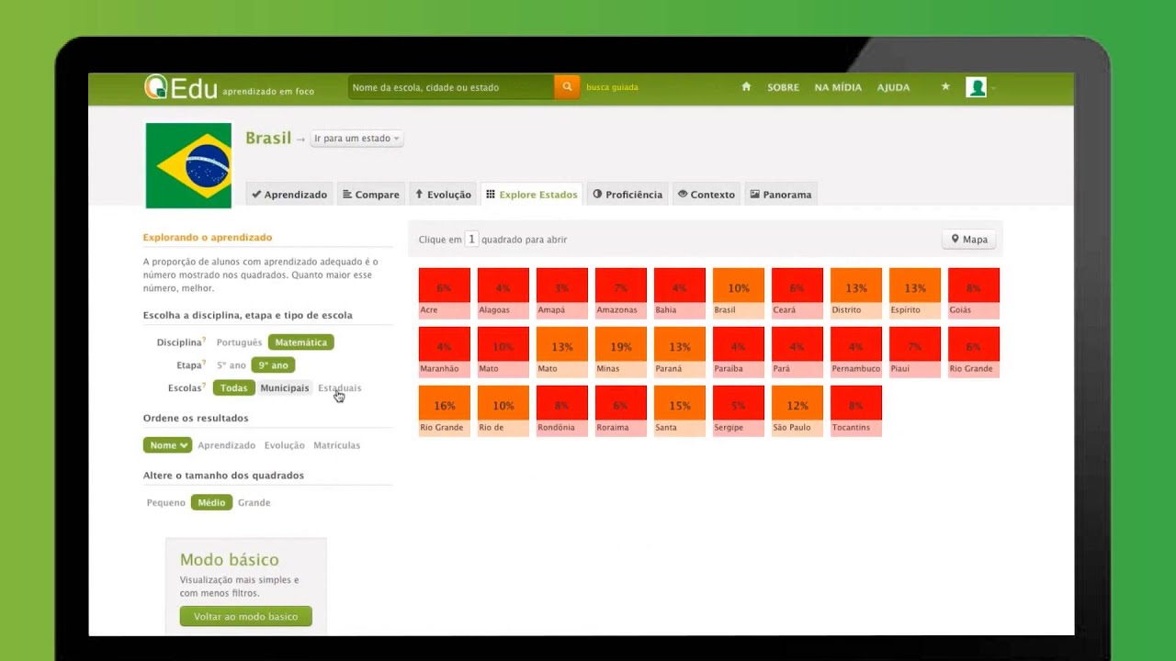The width and height of the screenshot is (1176, 661).
Task: Open the Panorama tab
Action: pos(781,195)
